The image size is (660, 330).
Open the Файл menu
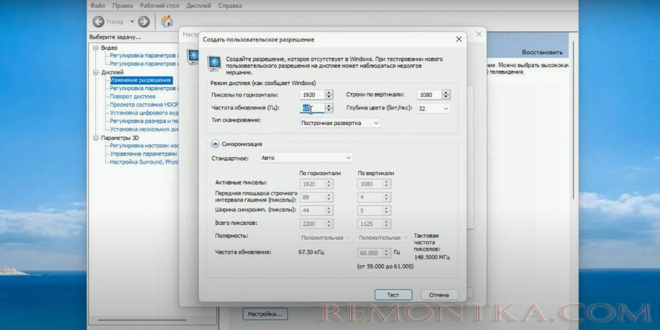click(x=98, y=5)
